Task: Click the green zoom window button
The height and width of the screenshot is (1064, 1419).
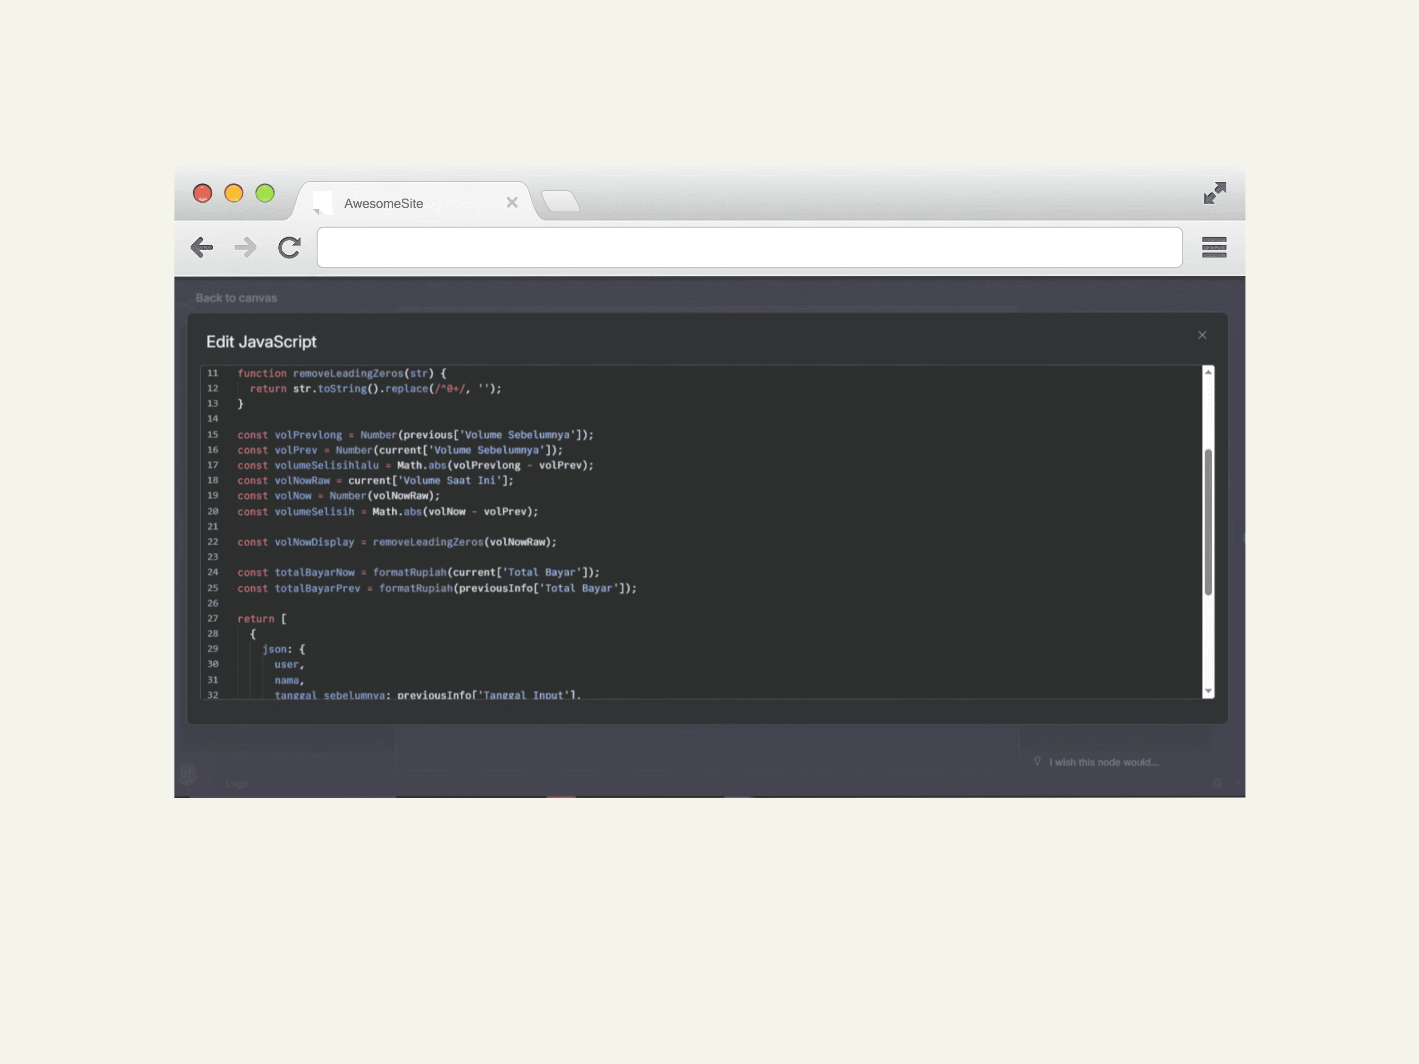Action: tap(265, 193)
